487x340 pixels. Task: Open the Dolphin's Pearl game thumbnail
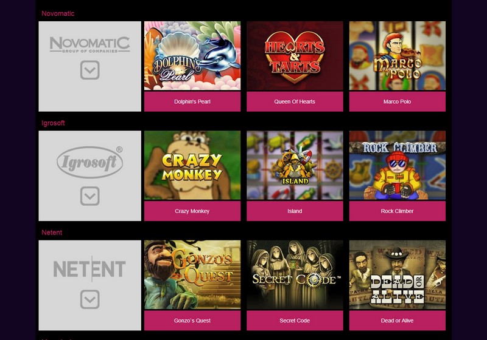click(x=192, y=56)
